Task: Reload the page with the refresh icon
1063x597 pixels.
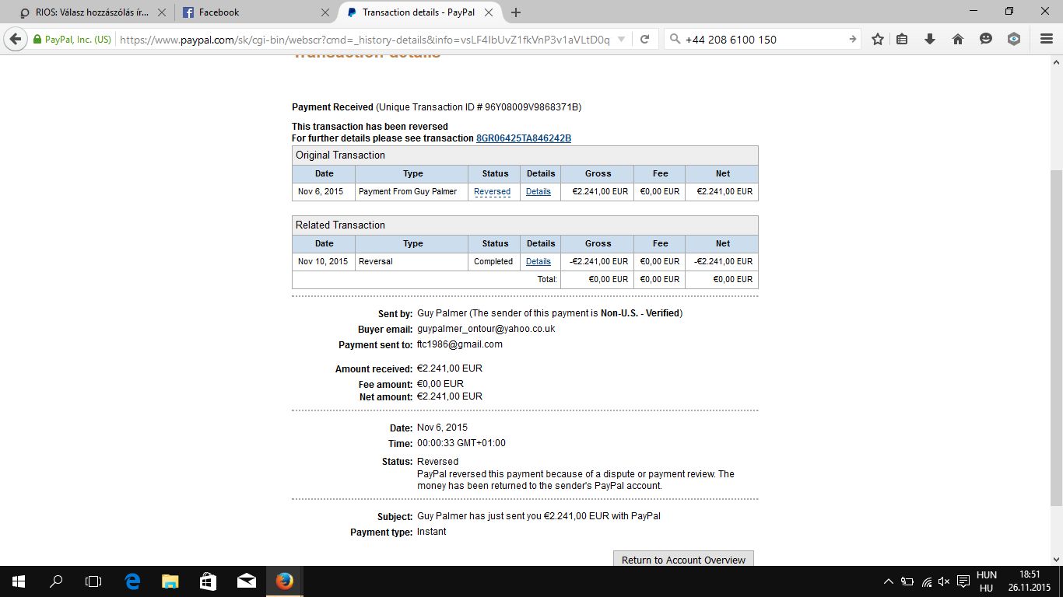Action: [644, 40]
